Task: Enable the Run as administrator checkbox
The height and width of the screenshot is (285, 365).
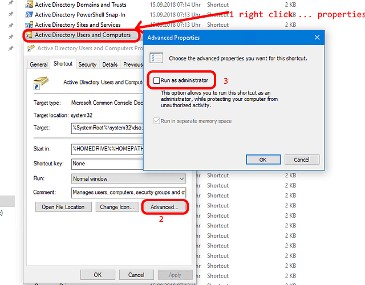Action: (x=156, y=80)
